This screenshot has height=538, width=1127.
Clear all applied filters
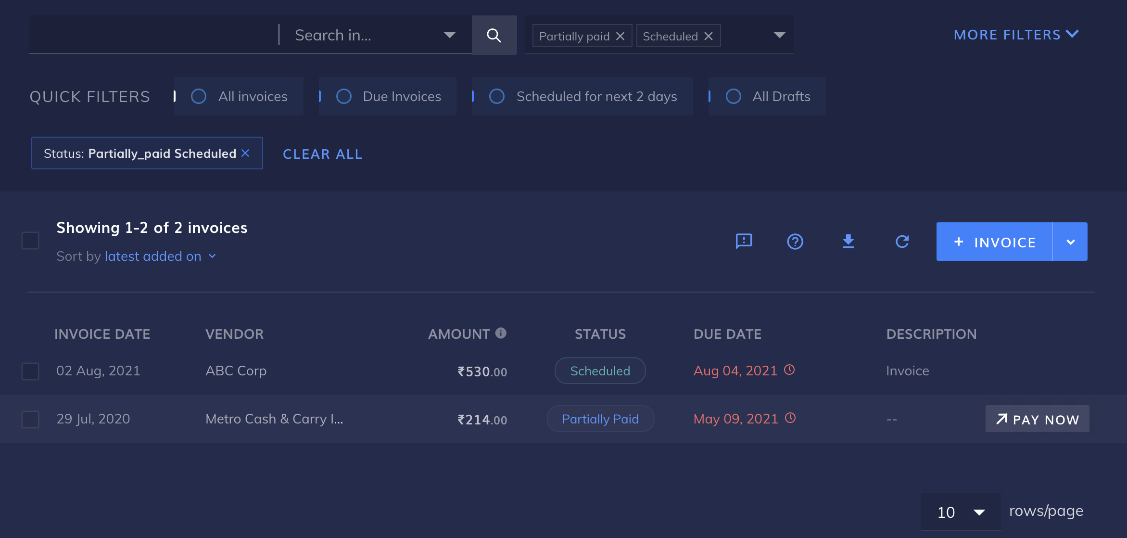322,154
